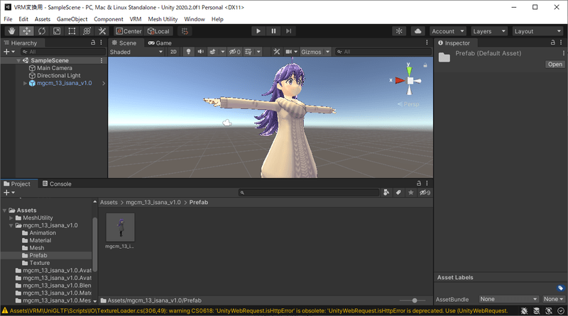Select the mgcm_13_i... prefab thumbnail
Viewport: 568px width, 316px height.
(x=120, y=227)
